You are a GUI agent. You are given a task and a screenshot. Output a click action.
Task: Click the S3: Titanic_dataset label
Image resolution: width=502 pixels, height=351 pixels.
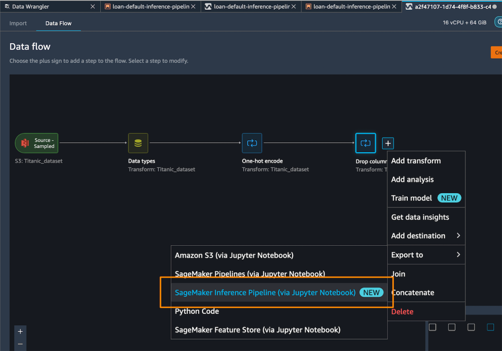(38, 161)
